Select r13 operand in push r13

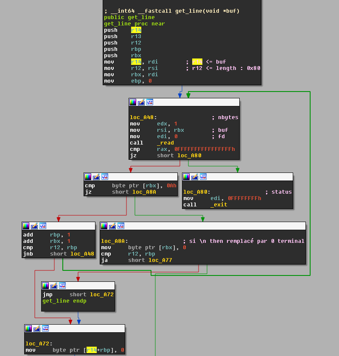(136, 36)
